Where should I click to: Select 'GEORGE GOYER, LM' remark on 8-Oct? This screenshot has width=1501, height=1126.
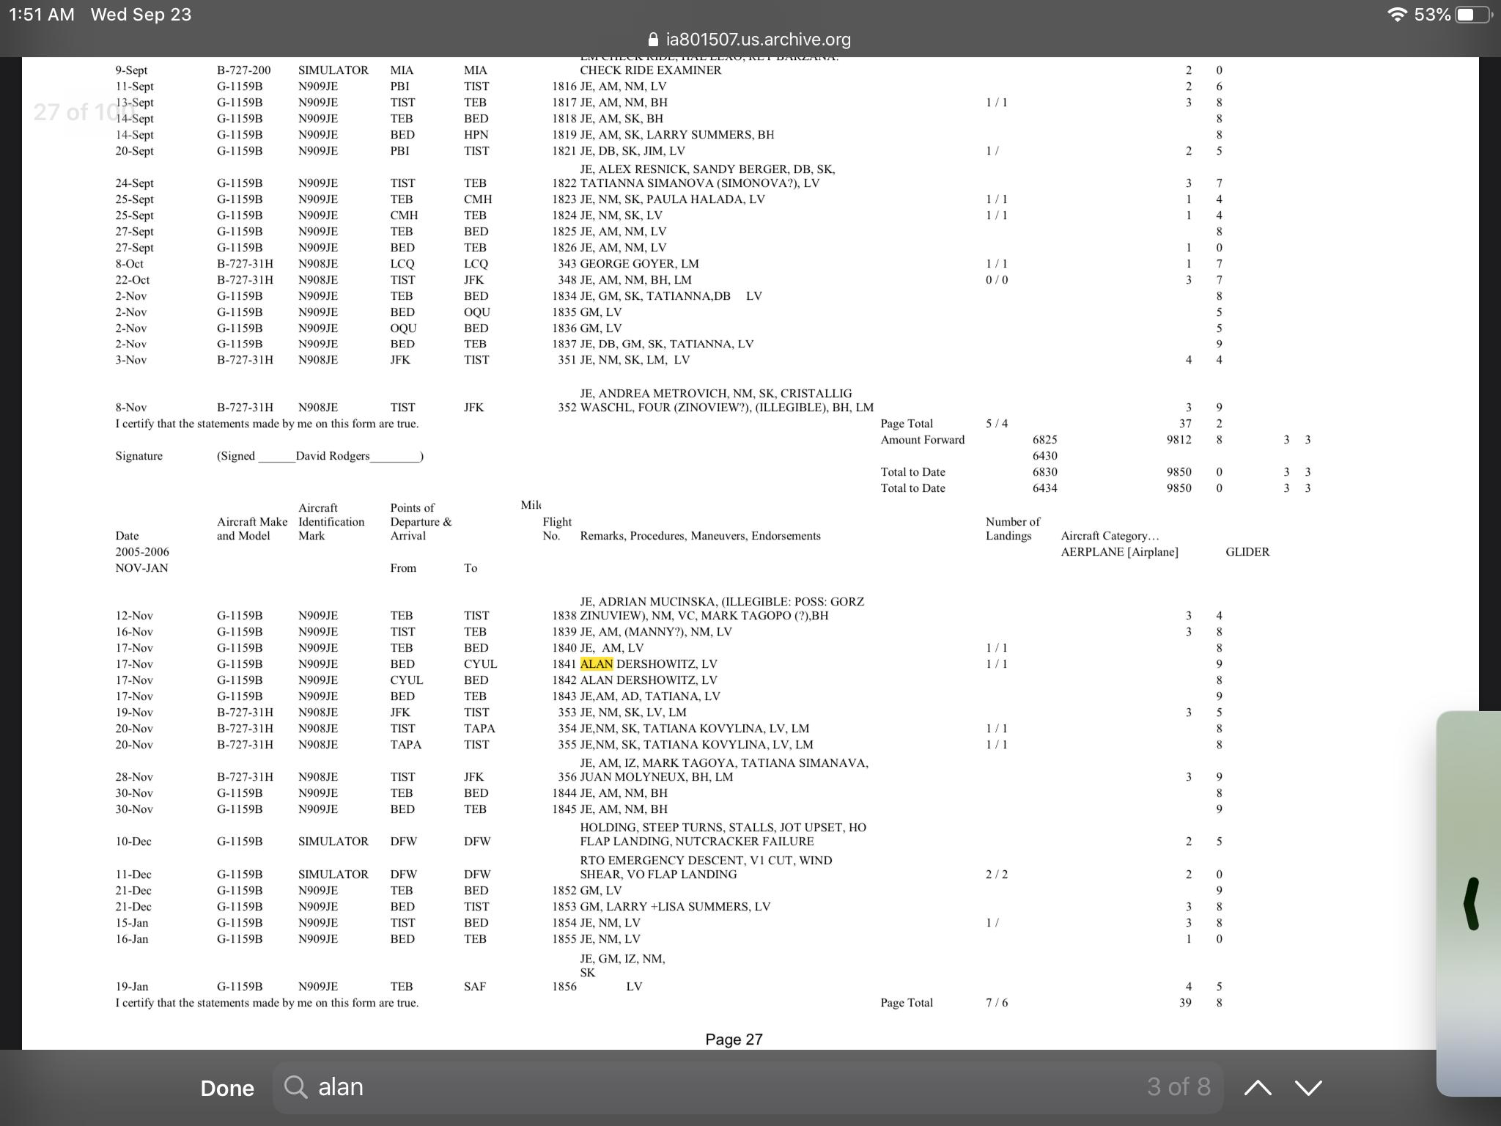click(x=639, y=264)
